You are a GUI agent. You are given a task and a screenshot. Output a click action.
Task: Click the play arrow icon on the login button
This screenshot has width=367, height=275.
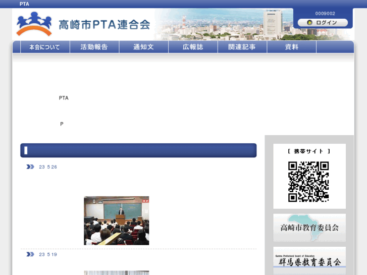[309, 23]
